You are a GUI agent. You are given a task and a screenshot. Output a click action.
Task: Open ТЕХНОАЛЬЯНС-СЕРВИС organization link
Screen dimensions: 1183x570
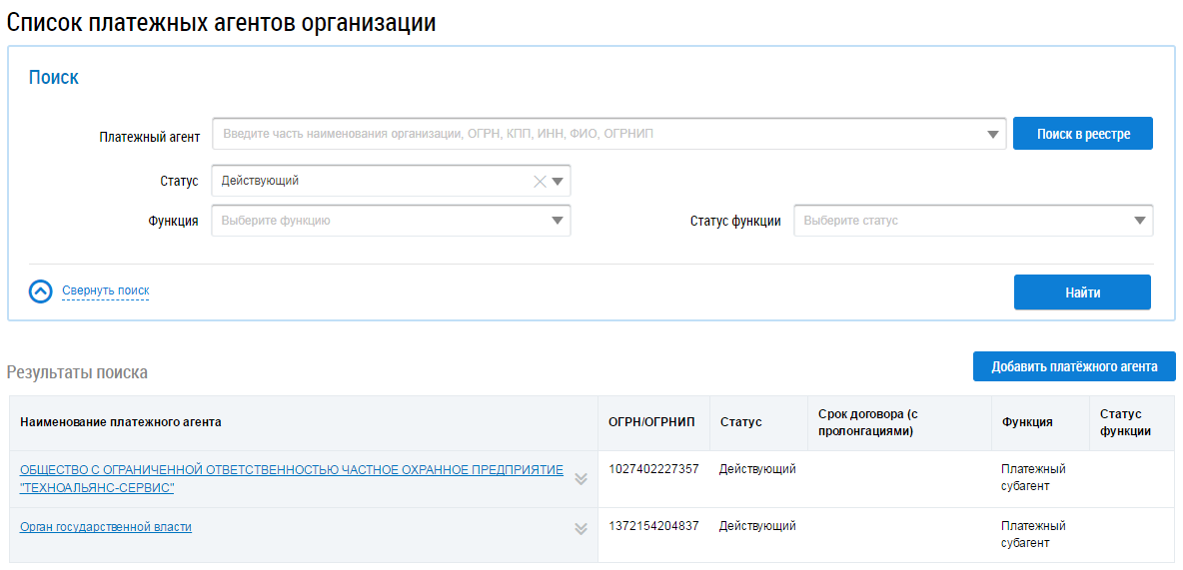point(292,478)
